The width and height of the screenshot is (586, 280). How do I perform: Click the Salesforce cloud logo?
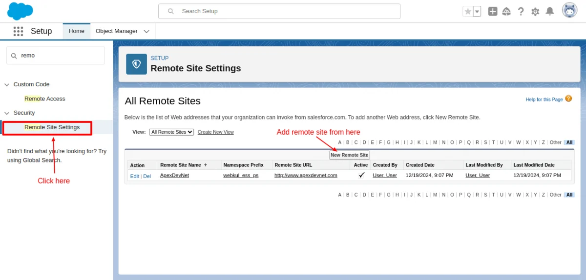click(20, 11)
